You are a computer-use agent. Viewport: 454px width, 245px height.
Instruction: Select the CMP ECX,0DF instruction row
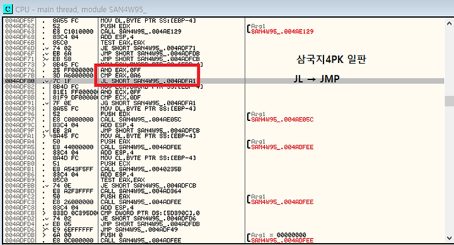120,98
